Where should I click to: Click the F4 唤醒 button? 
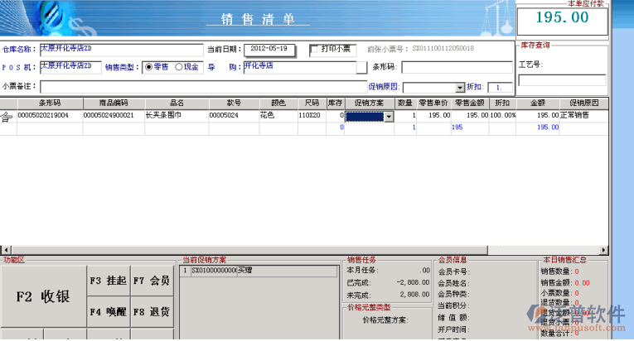click(x=107, y=312)
